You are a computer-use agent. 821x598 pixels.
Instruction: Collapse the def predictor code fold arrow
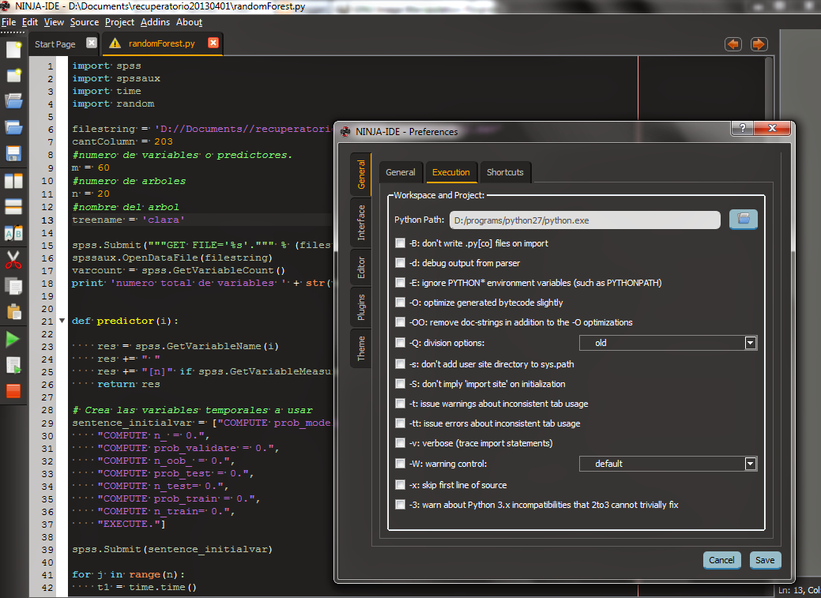62,321
